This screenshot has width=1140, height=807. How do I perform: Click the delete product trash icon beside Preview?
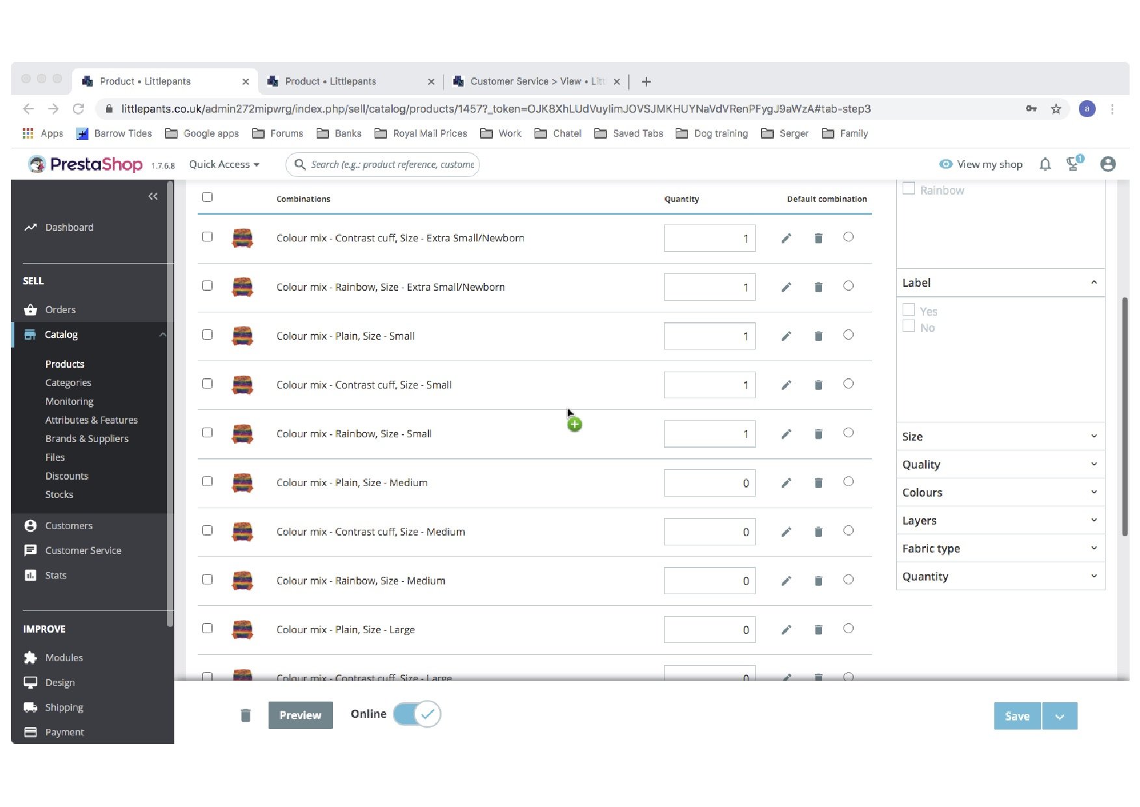(245, 715)
